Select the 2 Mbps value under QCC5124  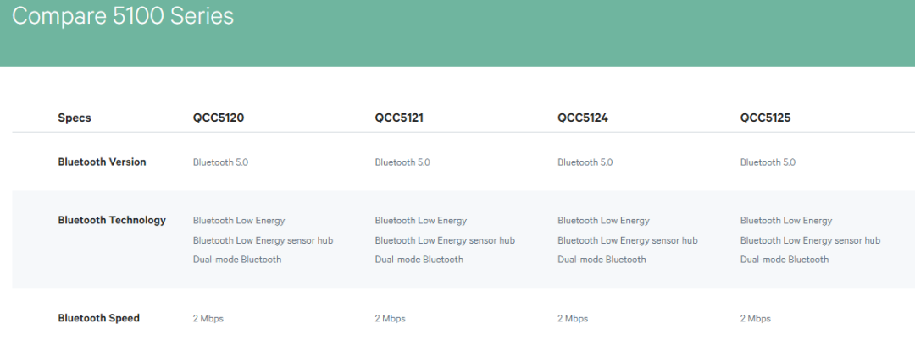[573, 319]
